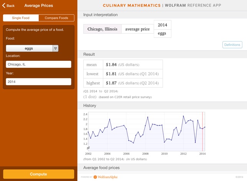Click the eggs food selector field
Image resolution: width=247 pixels, height=181 pixels.
[29, 48]
